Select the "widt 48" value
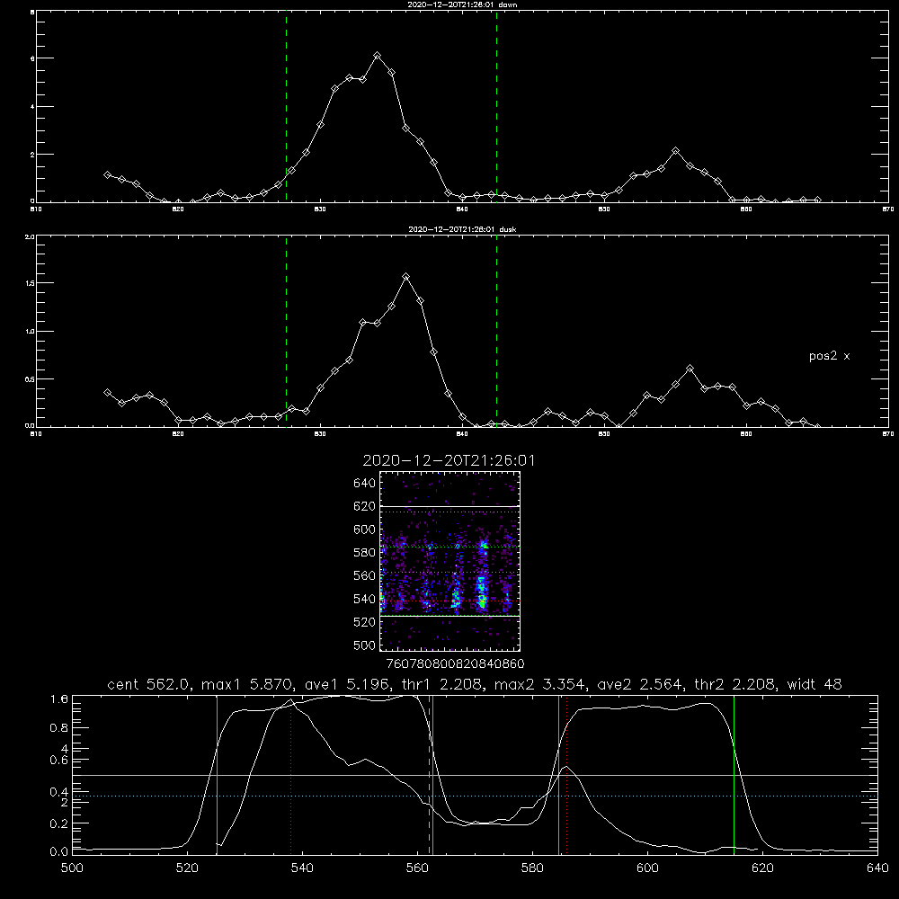The width and height of the screenshot is (899, 899). [x=814, y=684]
